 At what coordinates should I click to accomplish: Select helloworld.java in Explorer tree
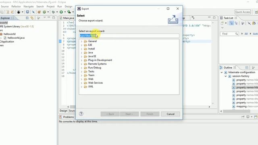pos(16,38)
